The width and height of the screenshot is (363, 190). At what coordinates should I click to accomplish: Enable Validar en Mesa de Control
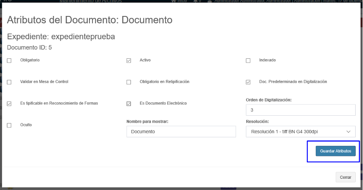point(10,82)
